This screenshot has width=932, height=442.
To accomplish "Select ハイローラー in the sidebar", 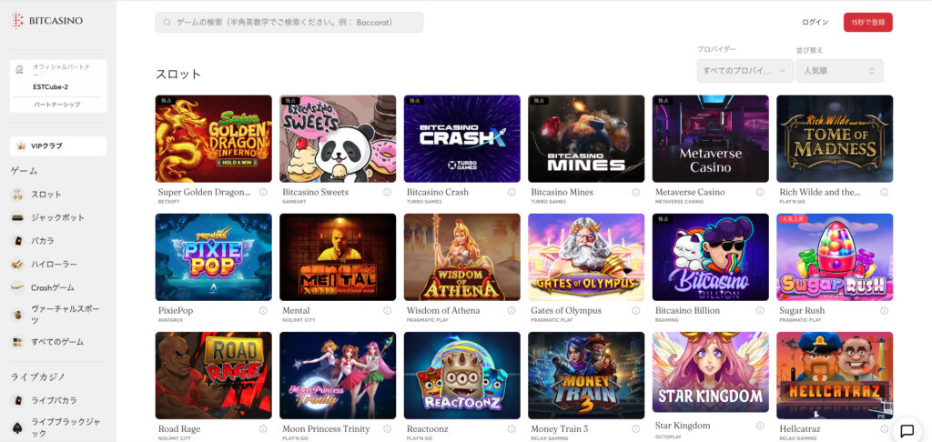I will click(54, 264).
